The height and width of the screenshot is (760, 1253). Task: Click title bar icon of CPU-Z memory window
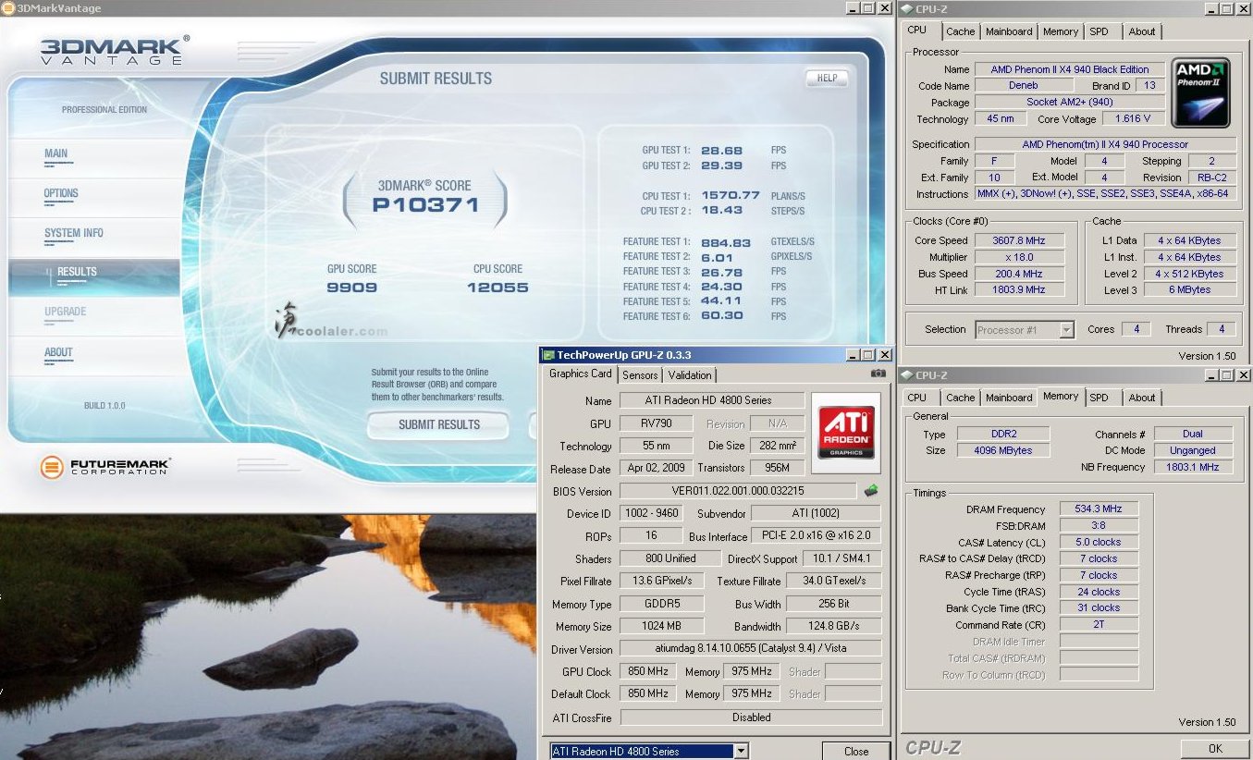click(906, 374)
